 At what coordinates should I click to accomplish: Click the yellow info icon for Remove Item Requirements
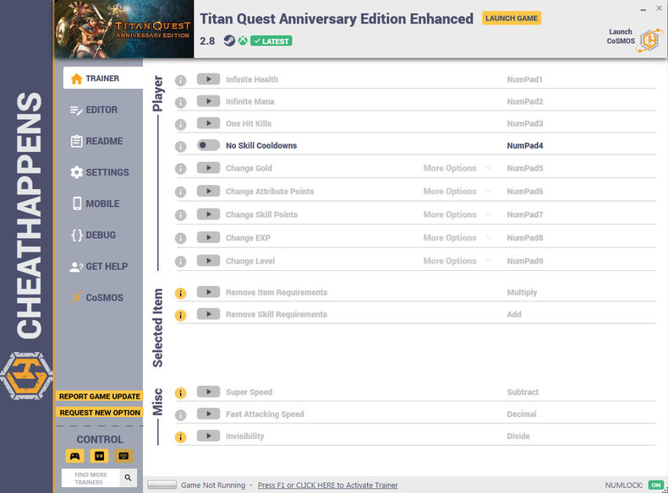181,294
